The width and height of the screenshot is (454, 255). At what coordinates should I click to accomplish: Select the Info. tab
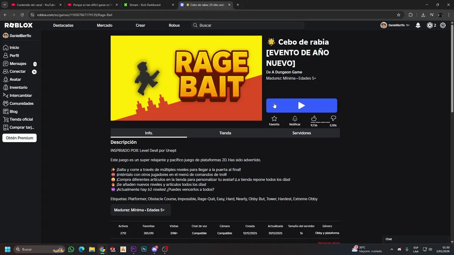pyautogui.click(x=149, y=133)
